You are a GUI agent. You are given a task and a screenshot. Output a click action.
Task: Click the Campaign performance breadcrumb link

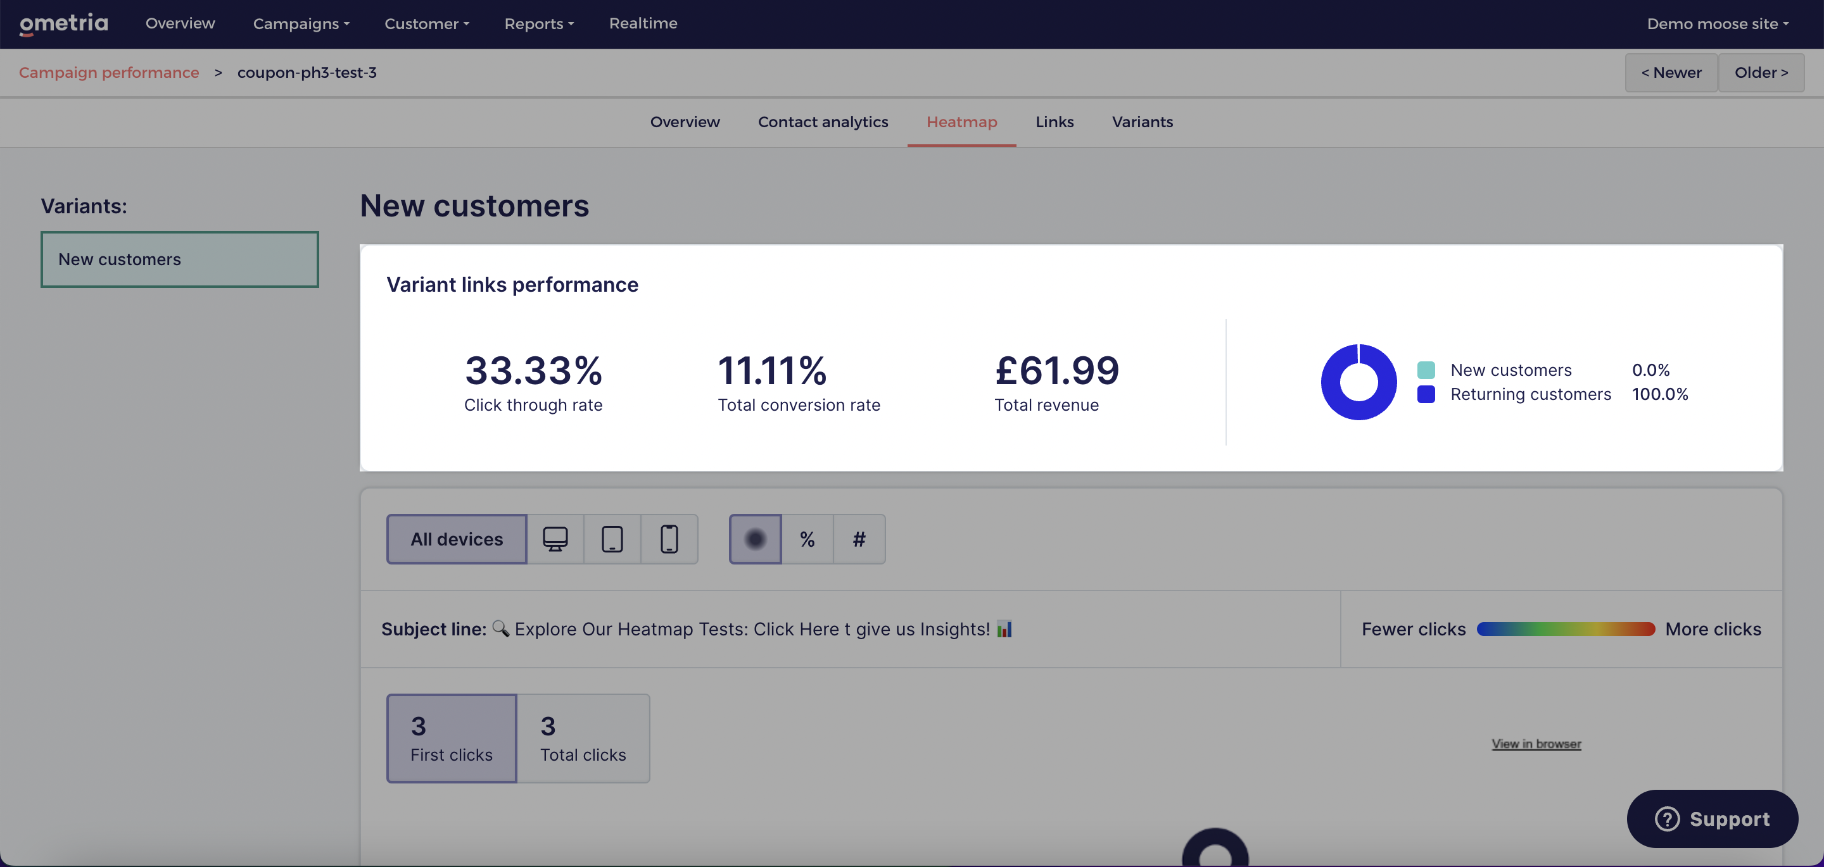coord(109,72)
